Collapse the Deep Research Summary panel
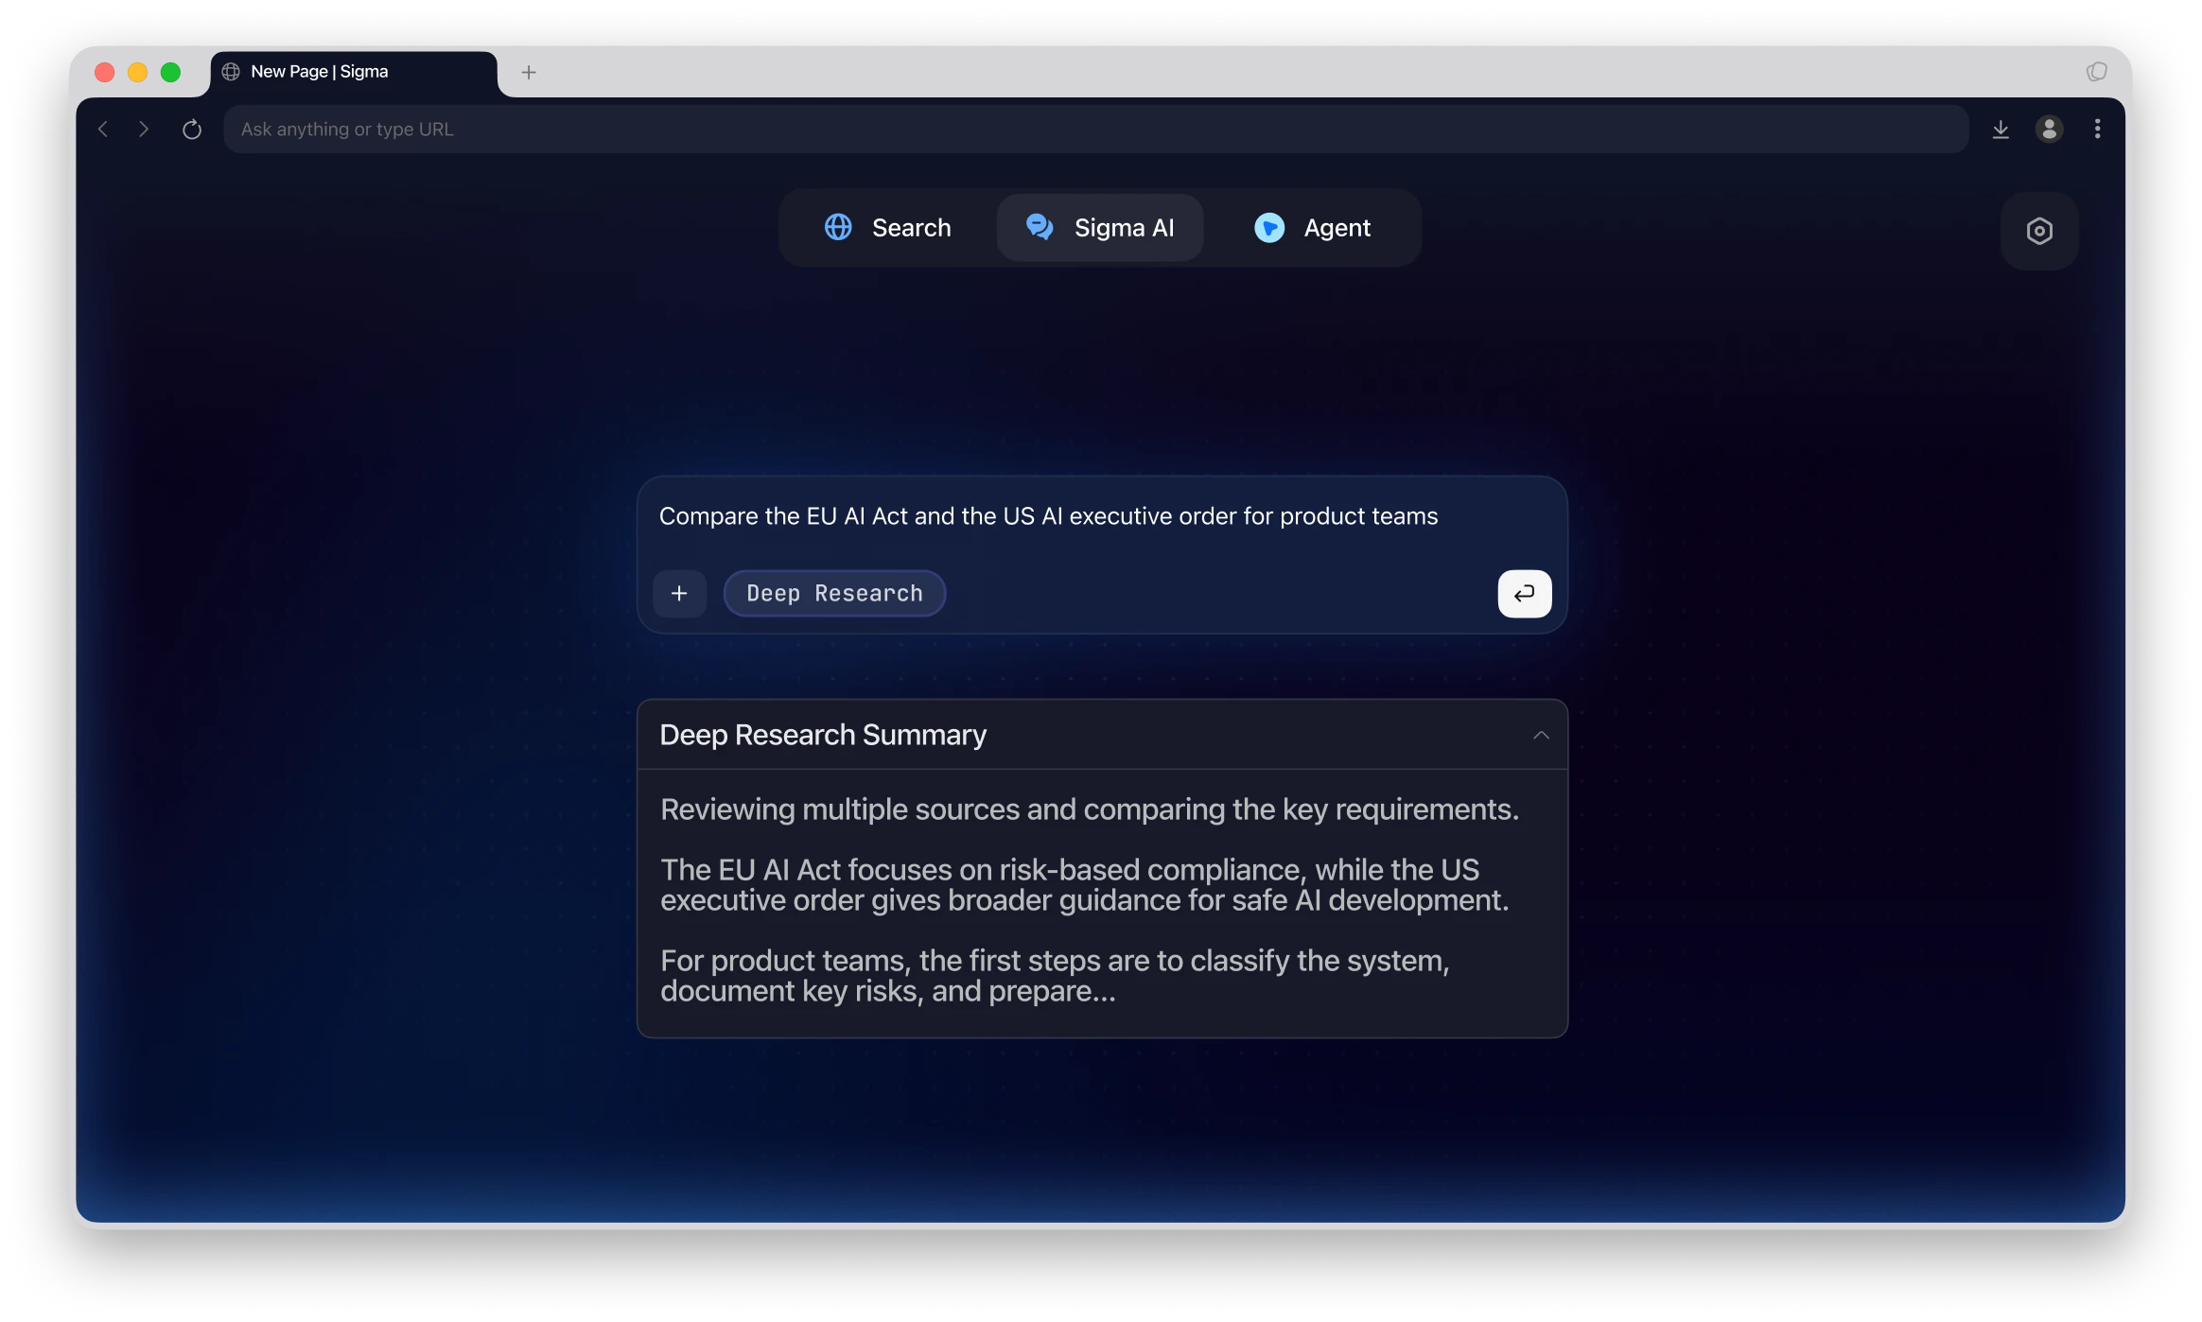2202x1322 pixels. (x=1541, y=736)
